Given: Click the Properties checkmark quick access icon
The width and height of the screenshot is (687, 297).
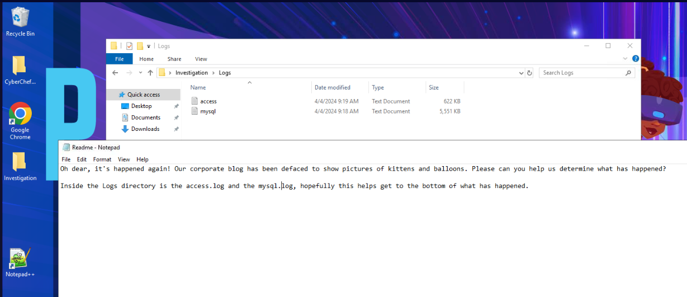Looking at the screenshot, I should click(130, 46).
